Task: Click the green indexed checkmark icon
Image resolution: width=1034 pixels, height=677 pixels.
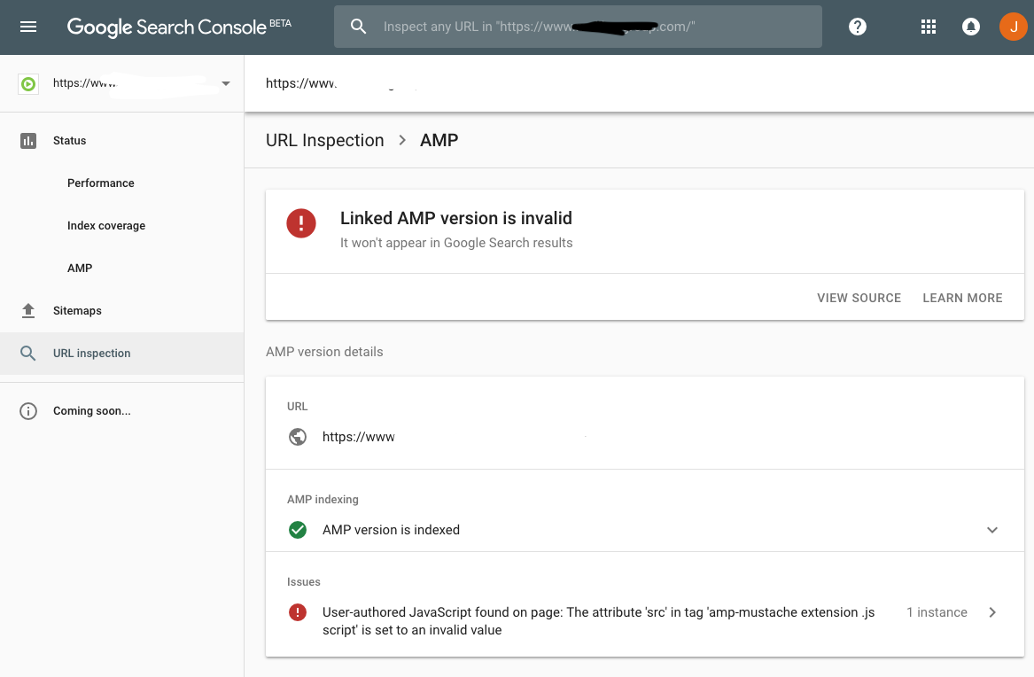Action: click(x=298, y=530)
